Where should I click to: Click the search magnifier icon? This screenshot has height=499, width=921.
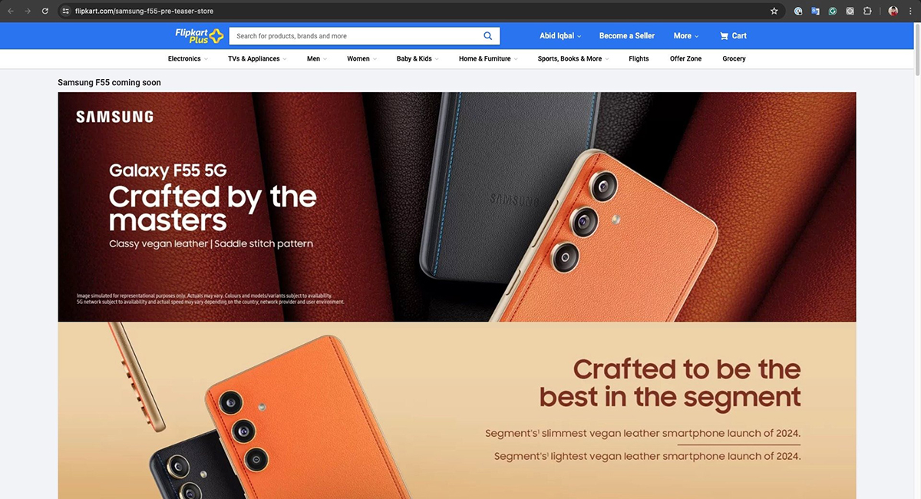488,36
